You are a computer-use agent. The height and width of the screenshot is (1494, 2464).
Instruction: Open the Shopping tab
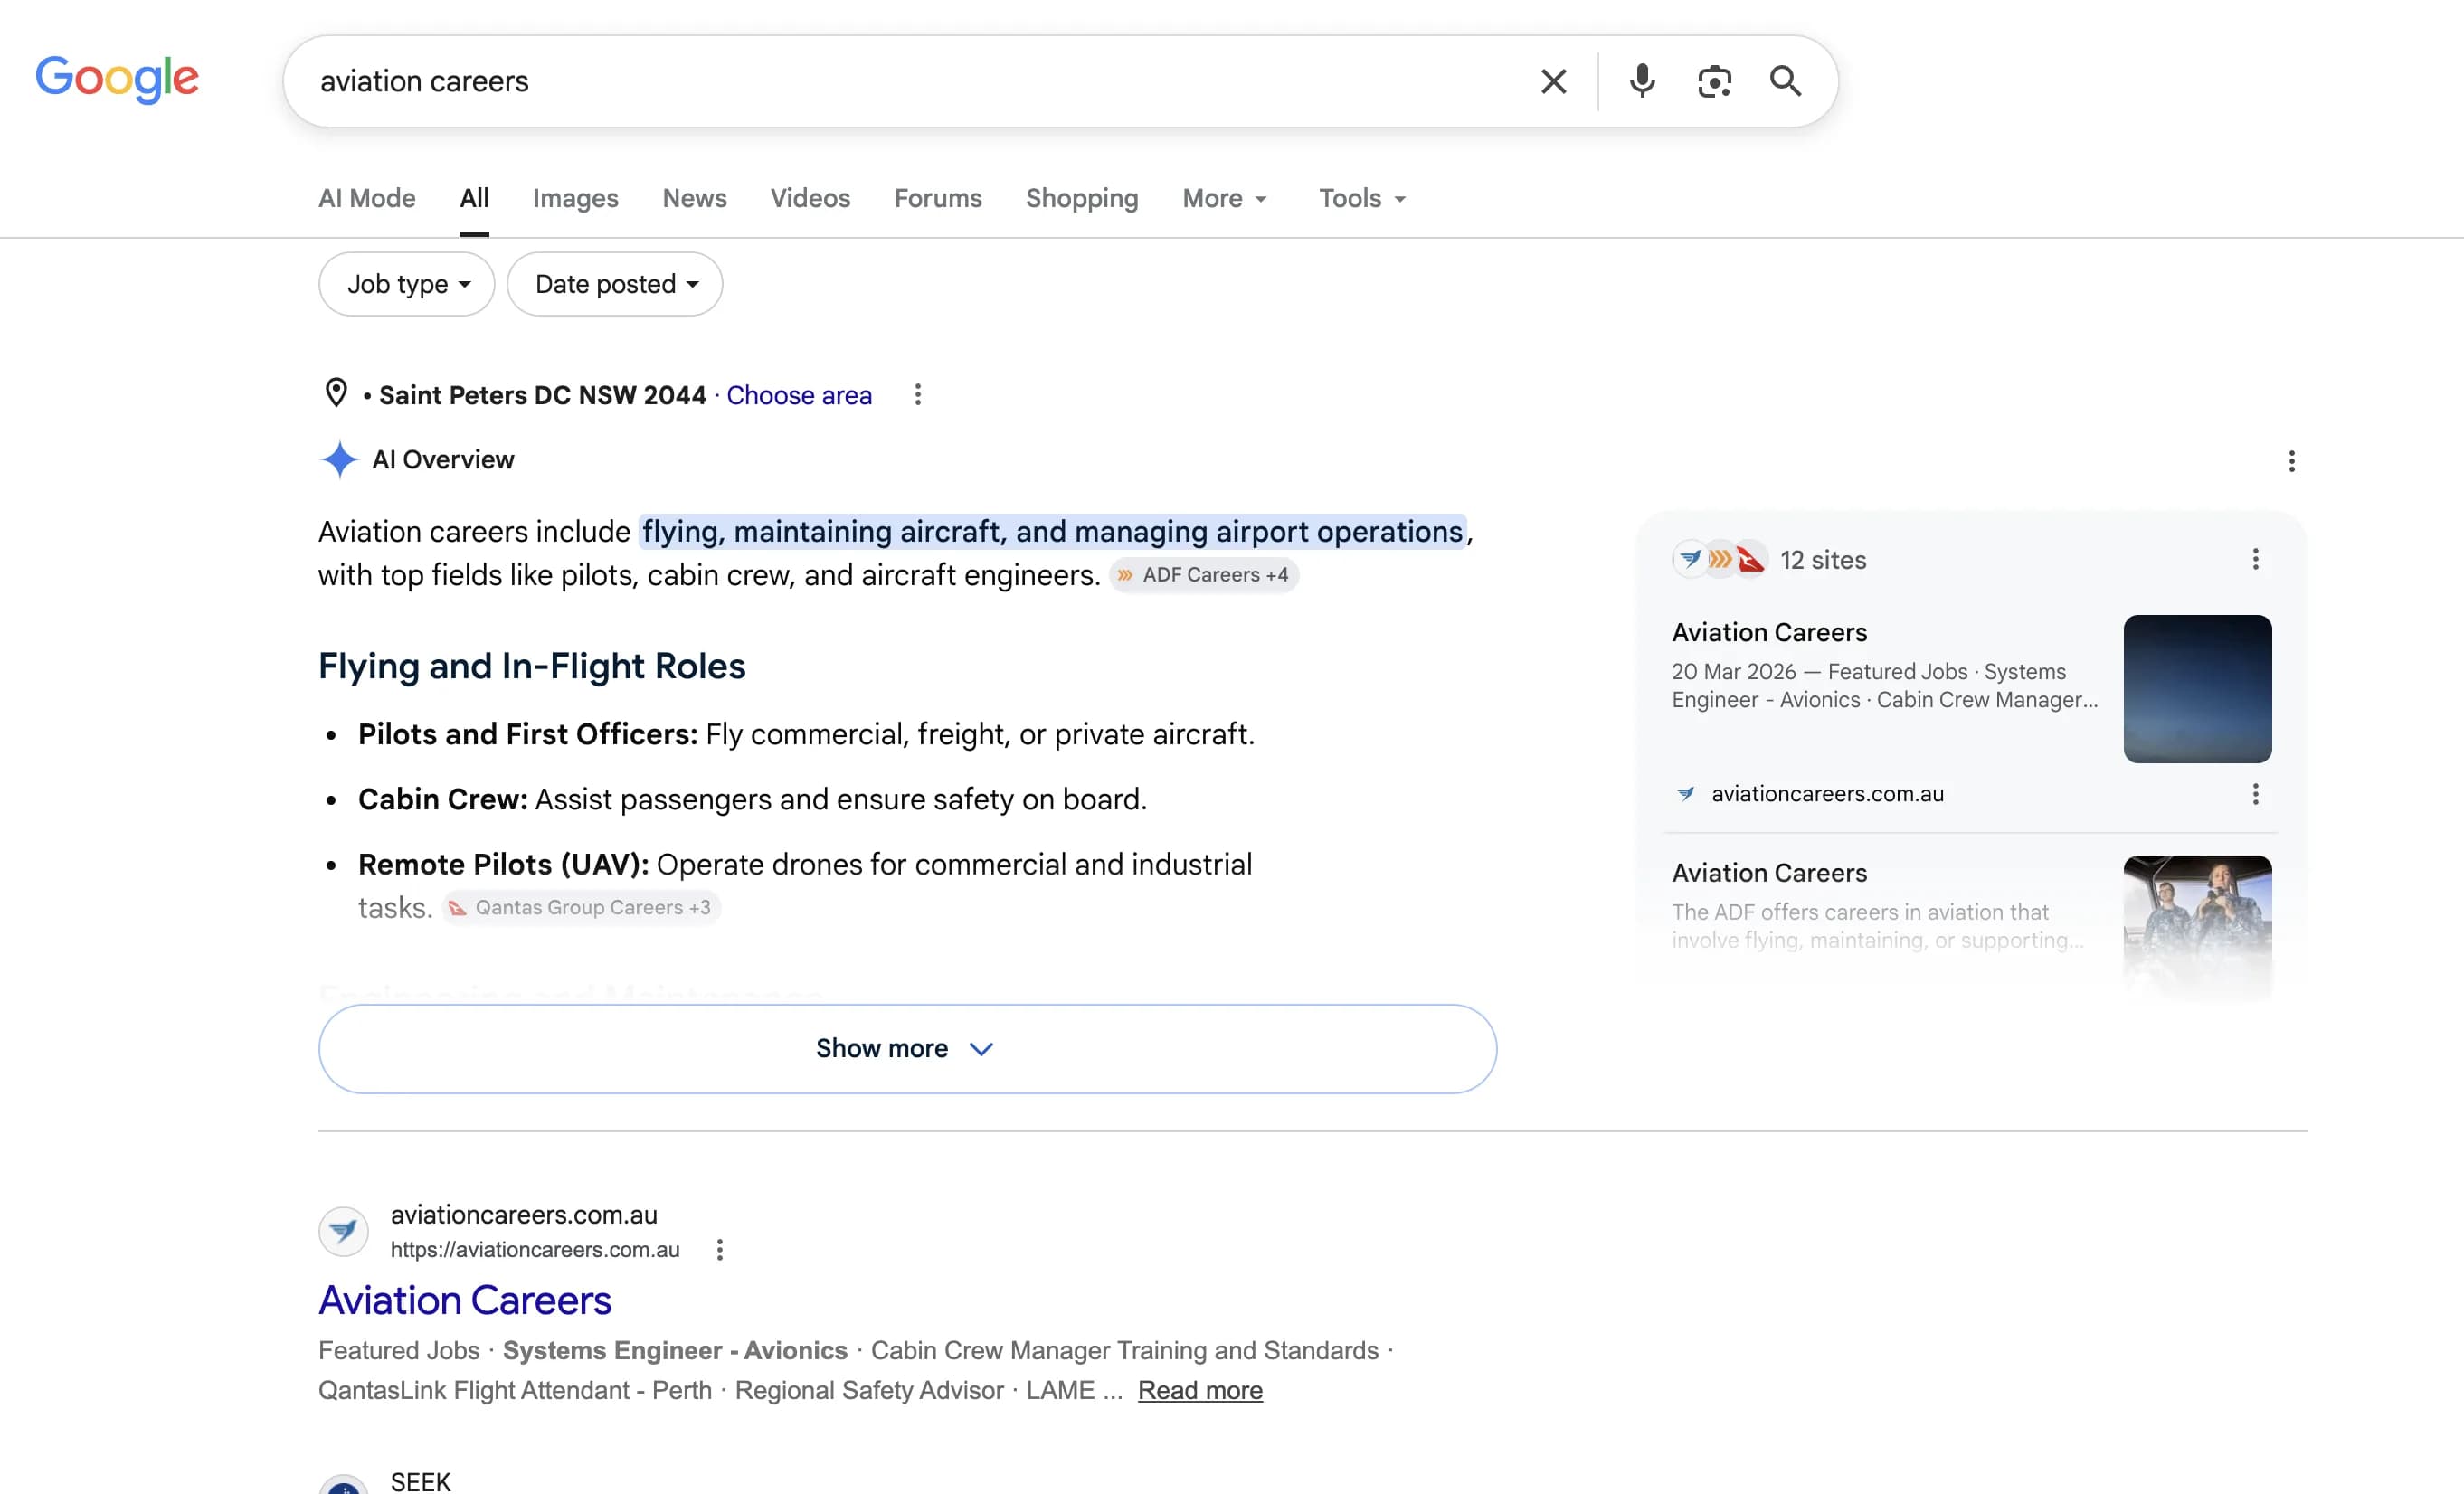click(1082, 198)
